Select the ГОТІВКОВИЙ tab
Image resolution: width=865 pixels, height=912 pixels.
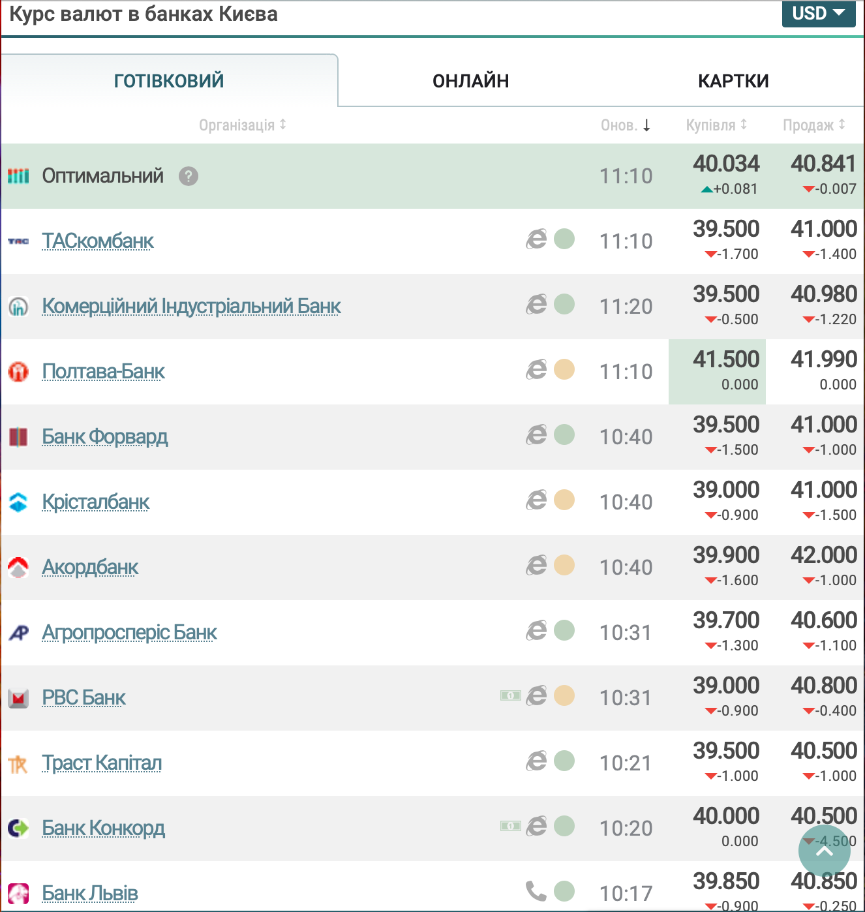(x=169, y=81)
